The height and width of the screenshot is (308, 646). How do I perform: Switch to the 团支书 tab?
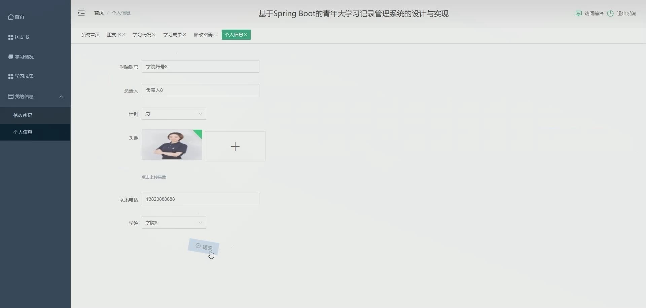[114, 35]
